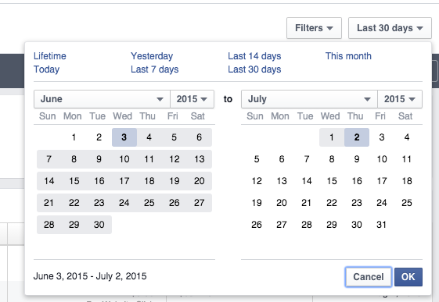Select July 31 in end calendar

[382, 225]
